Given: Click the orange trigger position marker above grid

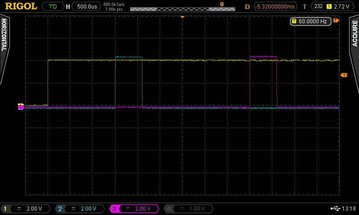Looking at the screenshot, I should point(182,17).
